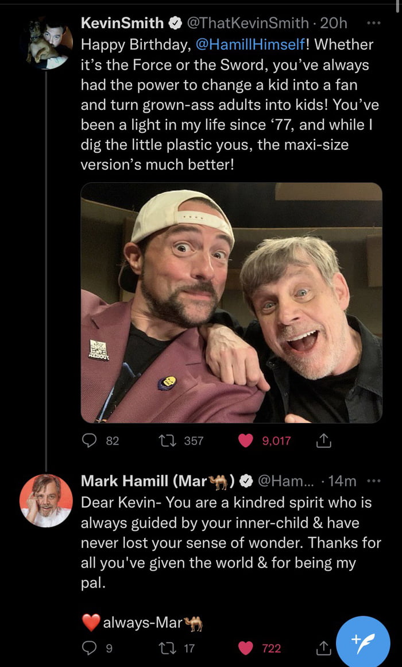Viewport: 402px width, 667px height.
Task: View the selfie photo full screen
Action: coord(231,302)
